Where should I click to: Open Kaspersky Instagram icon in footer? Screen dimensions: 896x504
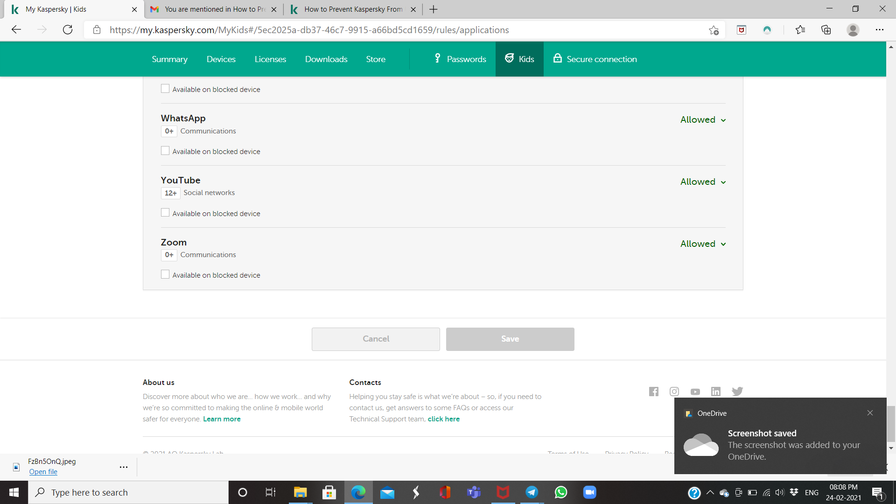point(674,392)
